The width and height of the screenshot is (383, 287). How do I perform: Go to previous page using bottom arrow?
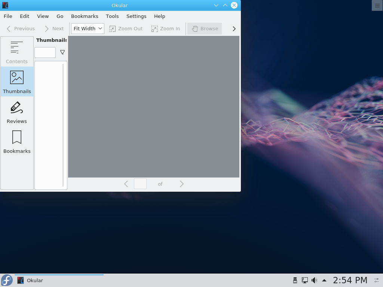pyautogui.click(x=126, y=184)
